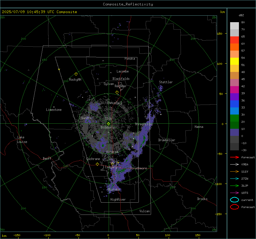Image resolution: width=256 pixels, height=239 pixels.
Task: Click the red forecast arrow in legend
Action: tap(234, 157)
